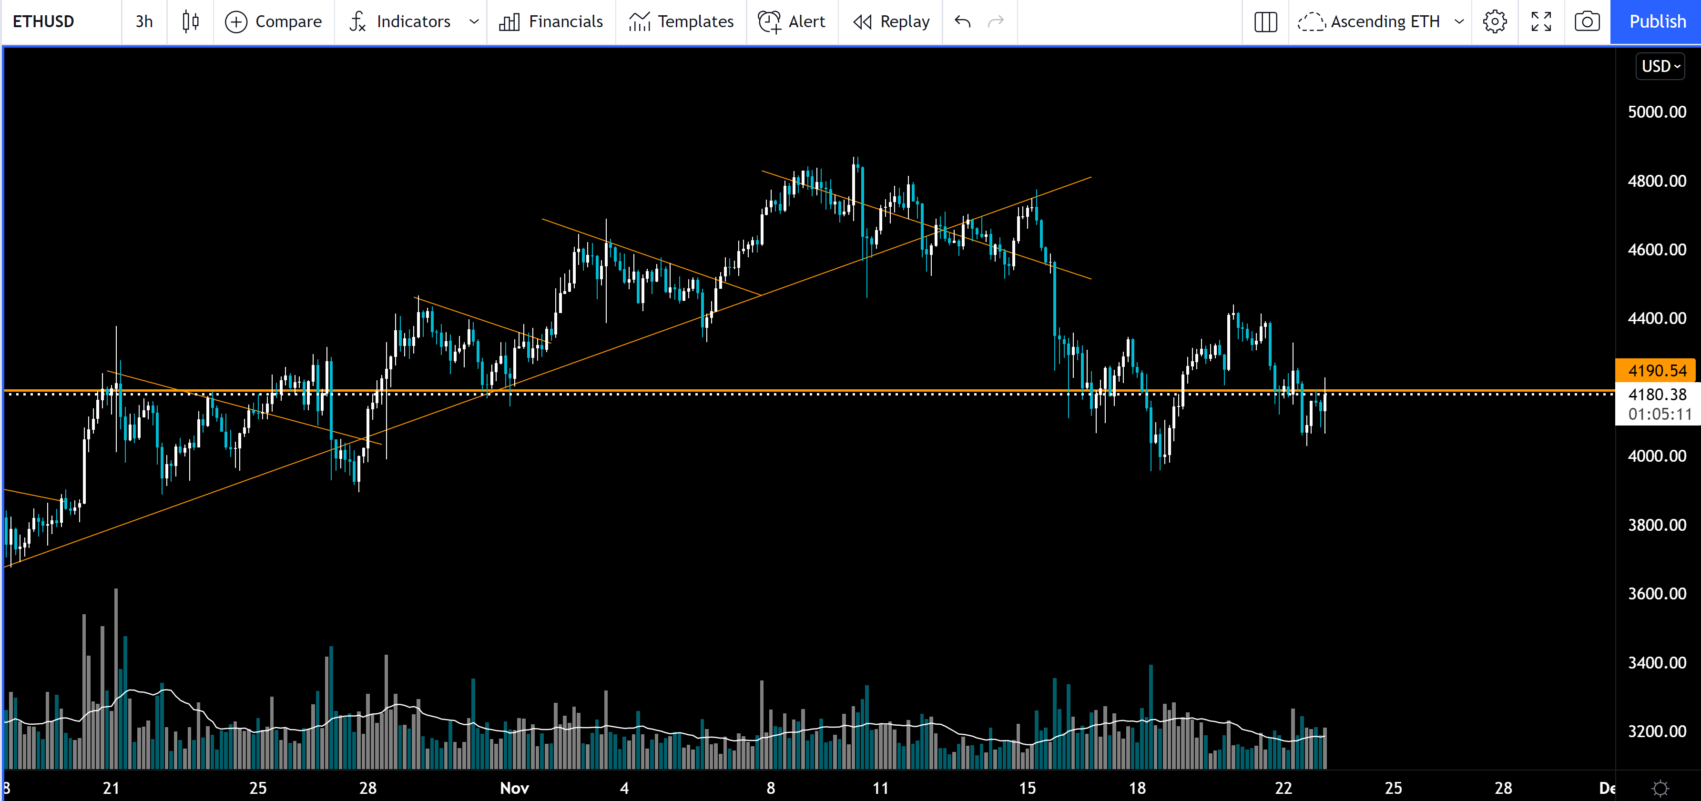Click the 22 date label on time axis

click(x=1283, y=788)
